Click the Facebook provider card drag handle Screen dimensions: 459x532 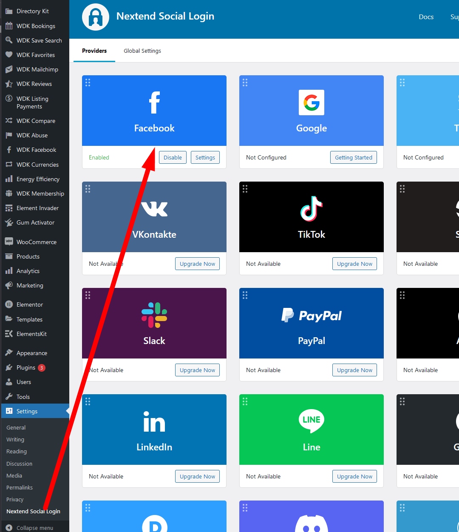88,83
